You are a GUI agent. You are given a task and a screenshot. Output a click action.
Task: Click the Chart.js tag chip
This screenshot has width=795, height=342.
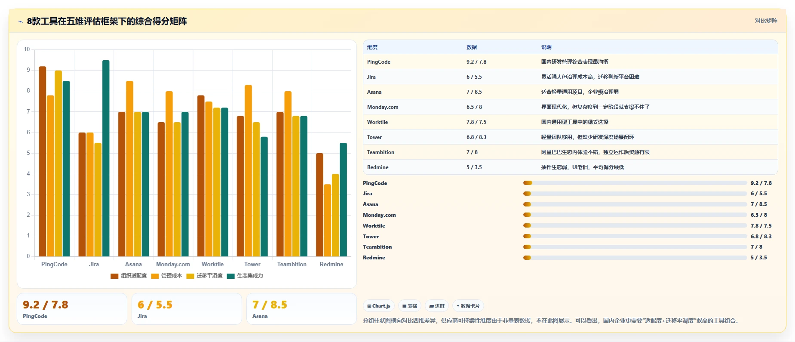click(x=379, y=306)
